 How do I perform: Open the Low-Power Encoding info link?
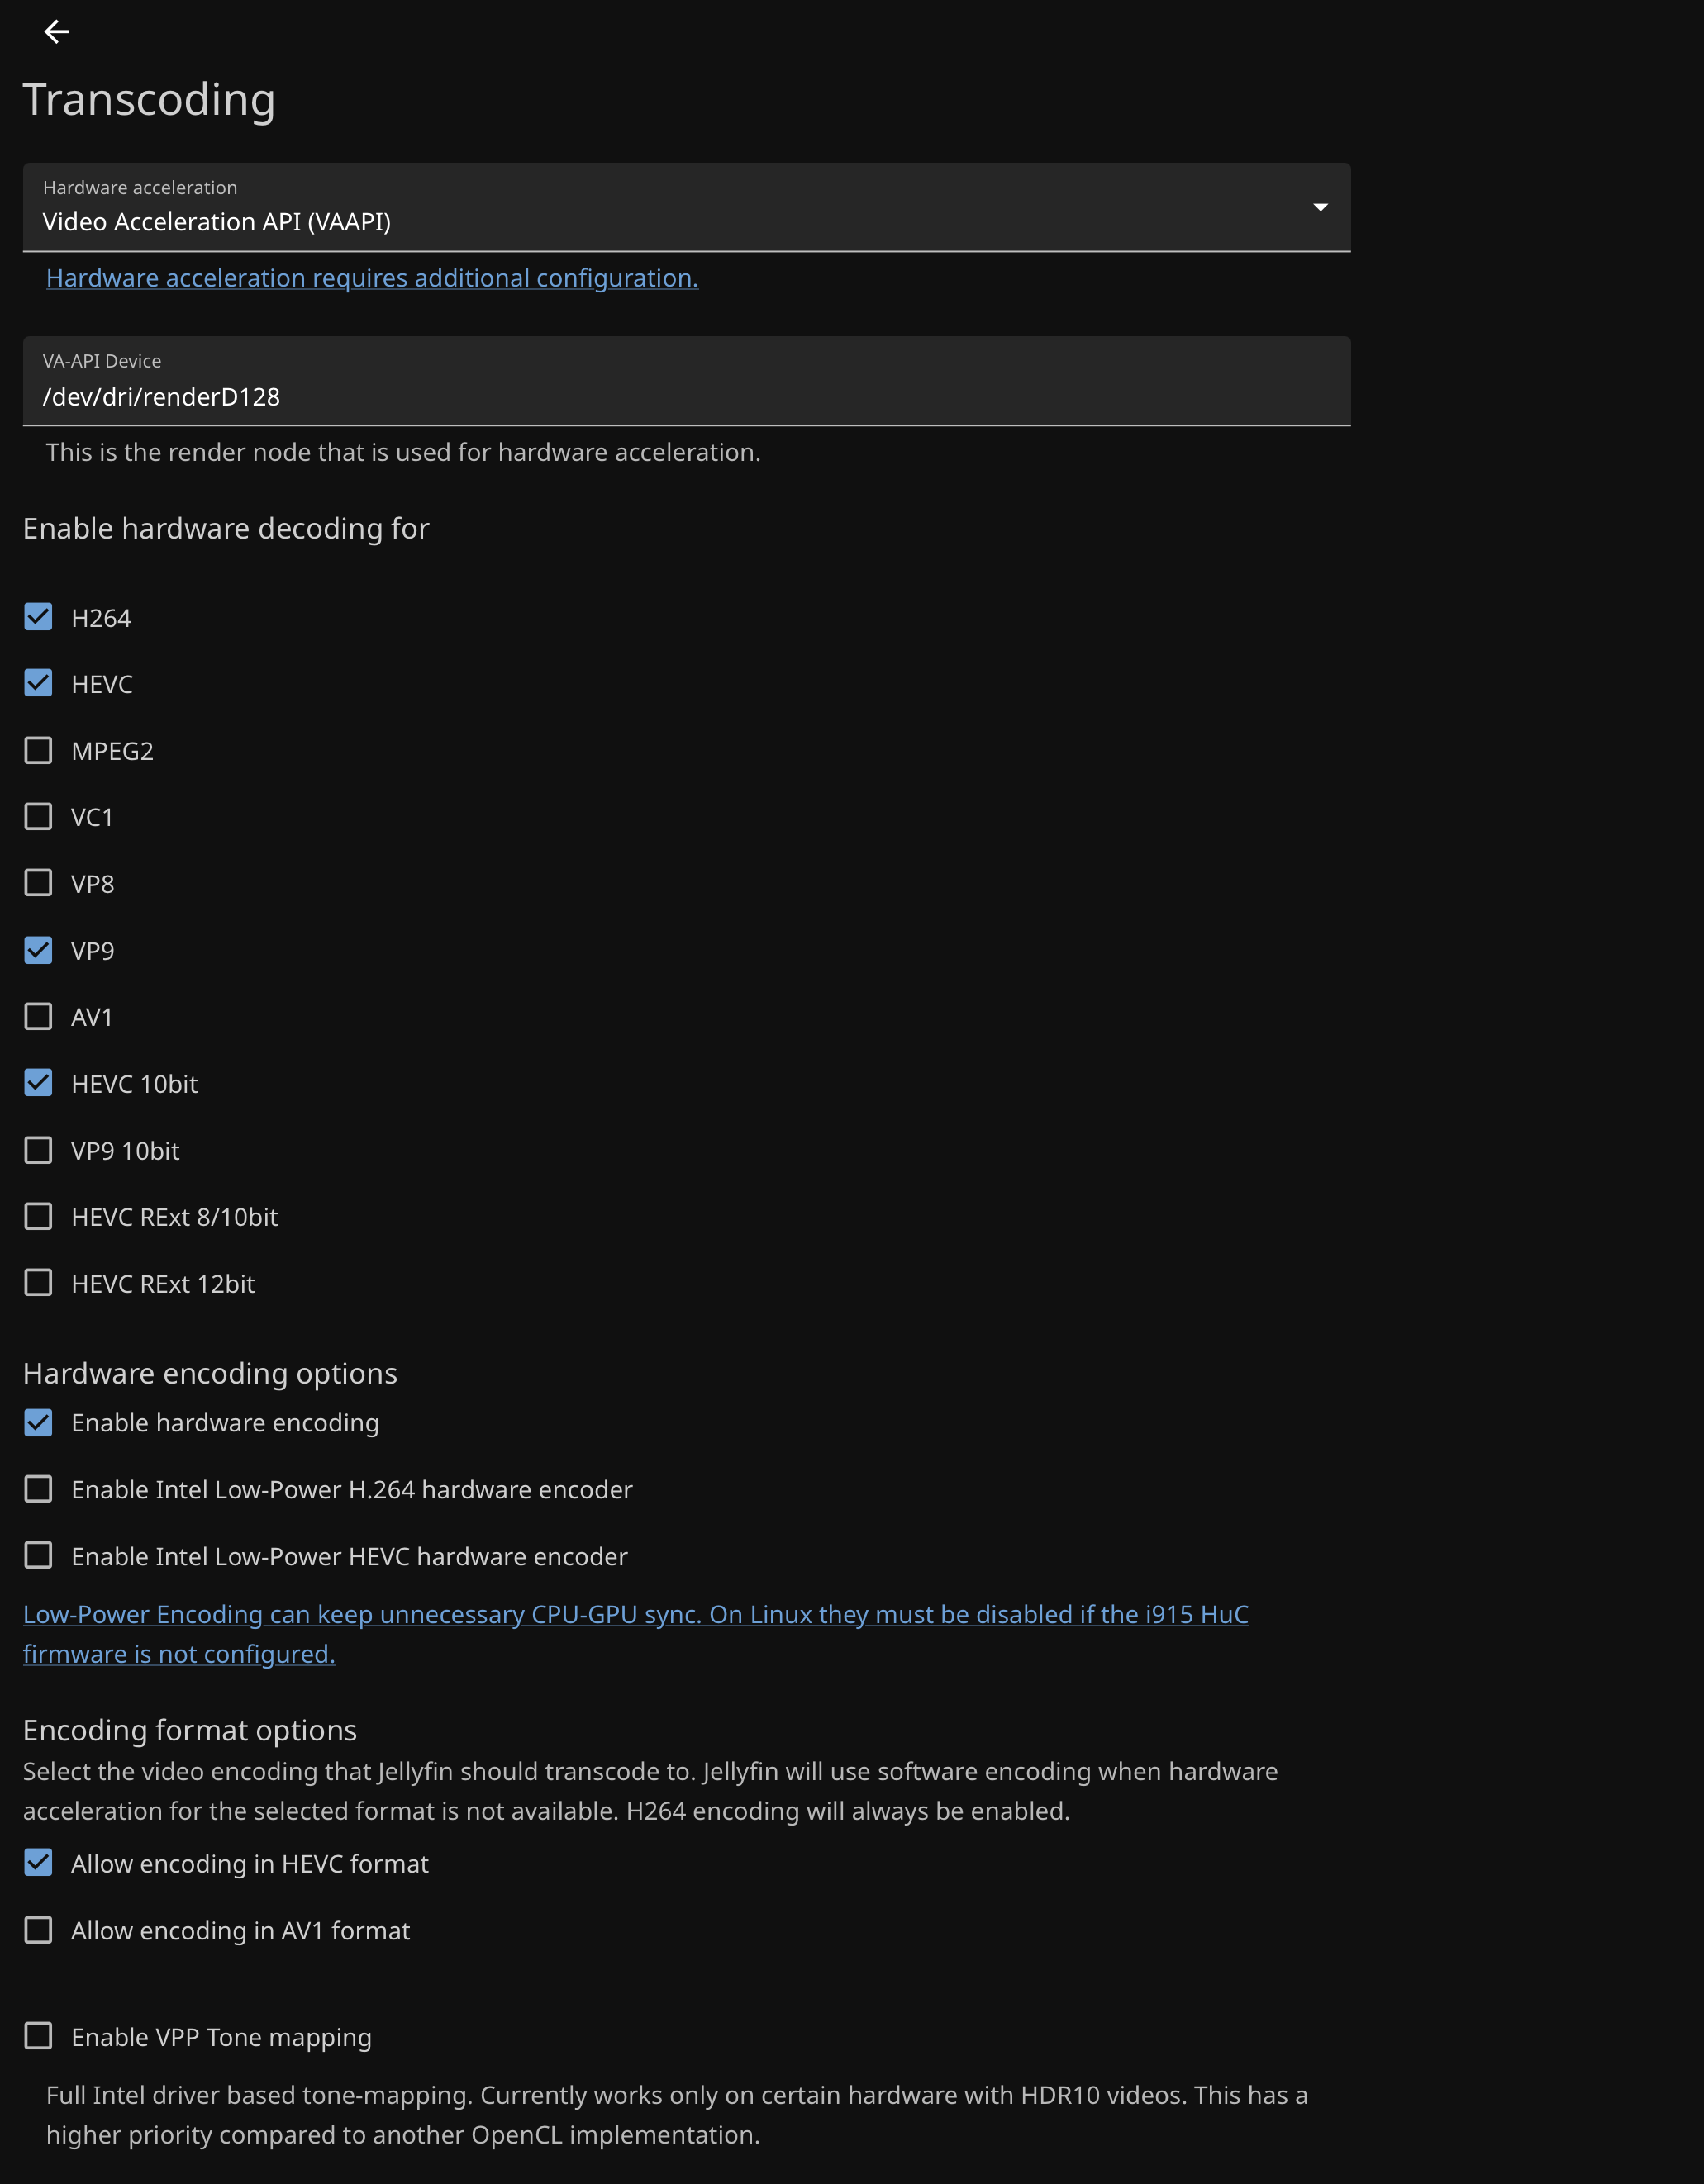635,1615
